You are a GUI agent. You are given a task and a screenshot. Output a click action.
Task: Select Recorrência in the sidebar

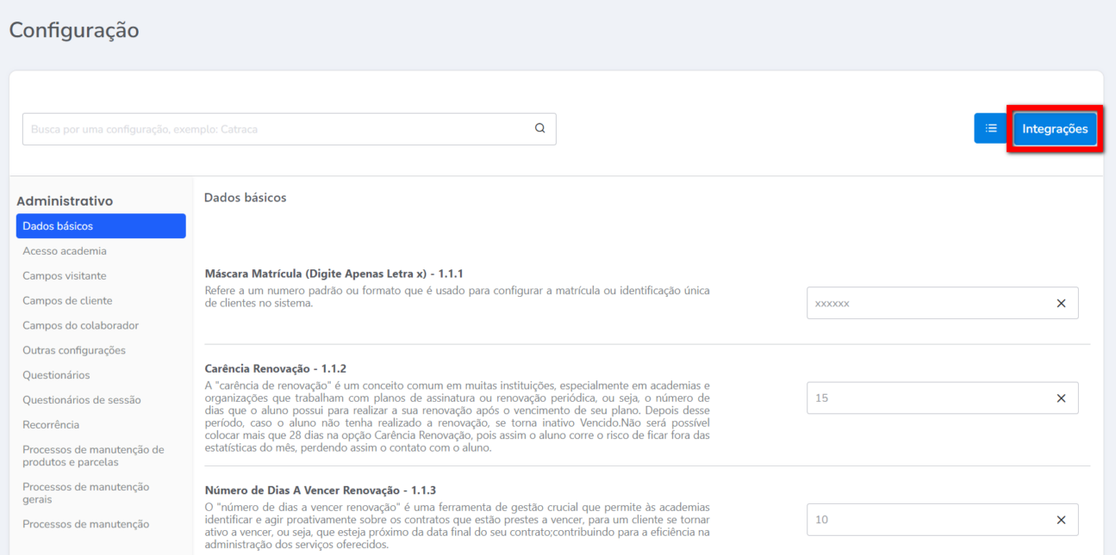tap(51, 425)
